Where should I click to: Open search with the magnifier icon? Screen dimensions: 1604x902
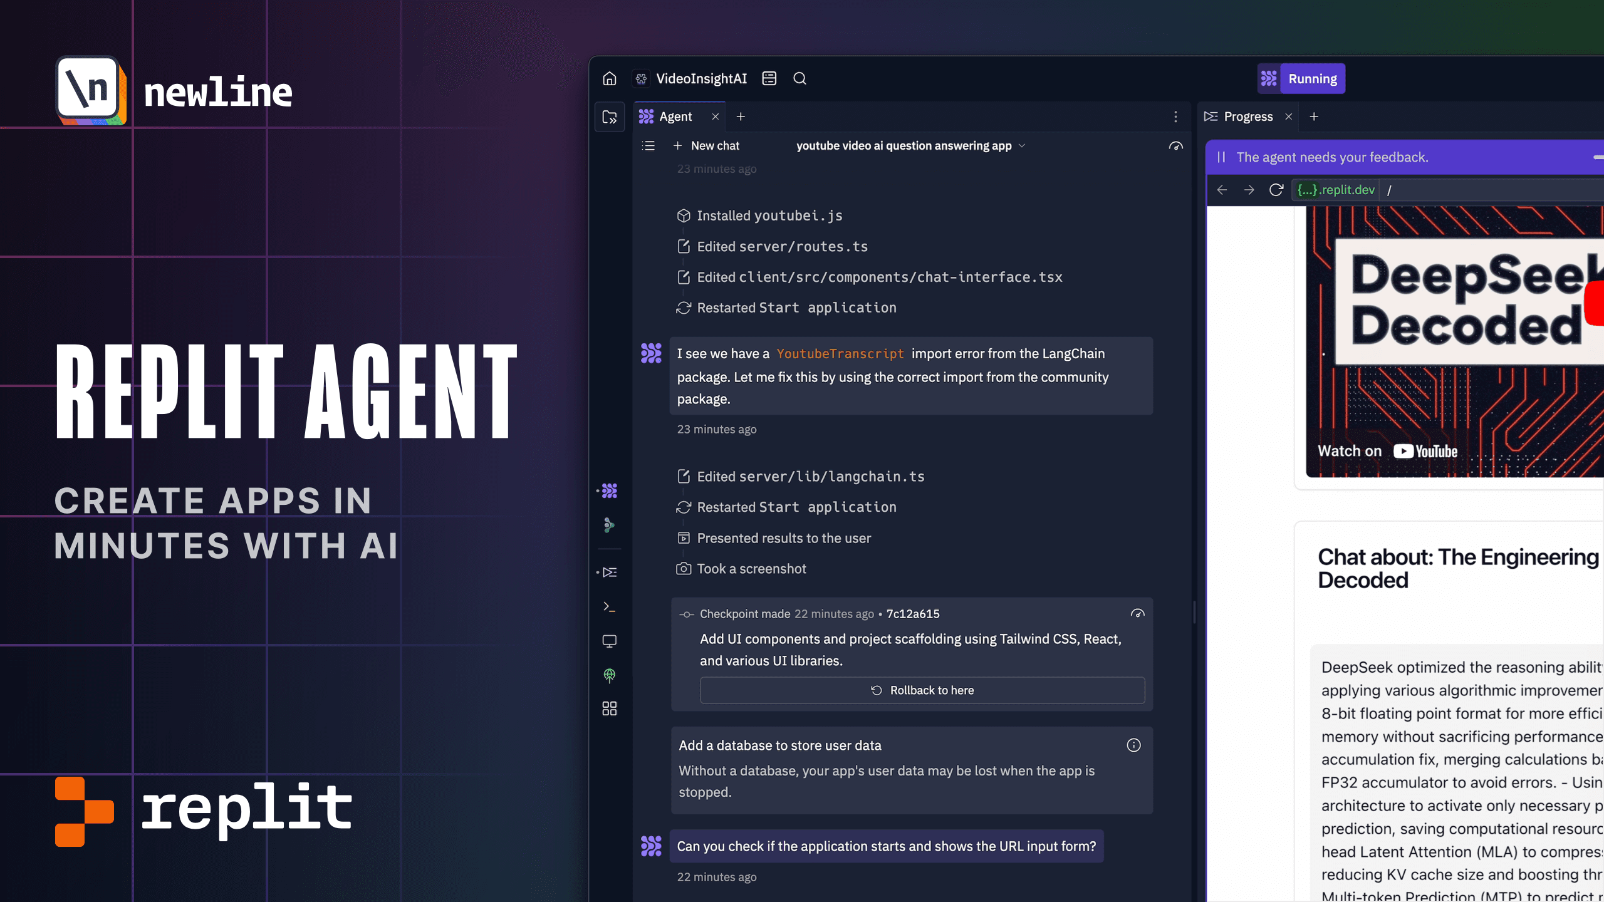[799, 78]
